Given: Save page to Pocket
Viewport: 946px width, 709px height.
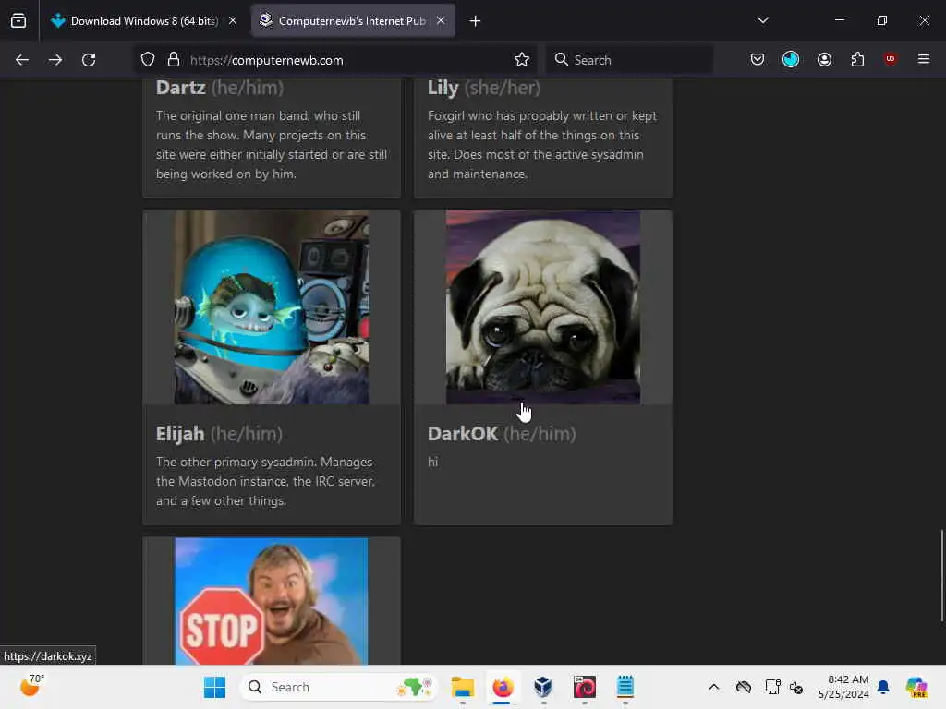Looking at the screenshot, I should [x=758, y=60].
